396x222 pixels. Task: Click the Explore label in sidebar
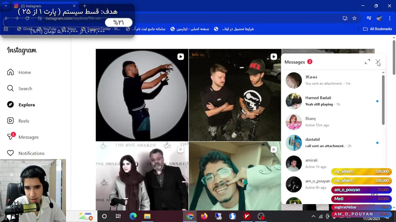[27, 105]
